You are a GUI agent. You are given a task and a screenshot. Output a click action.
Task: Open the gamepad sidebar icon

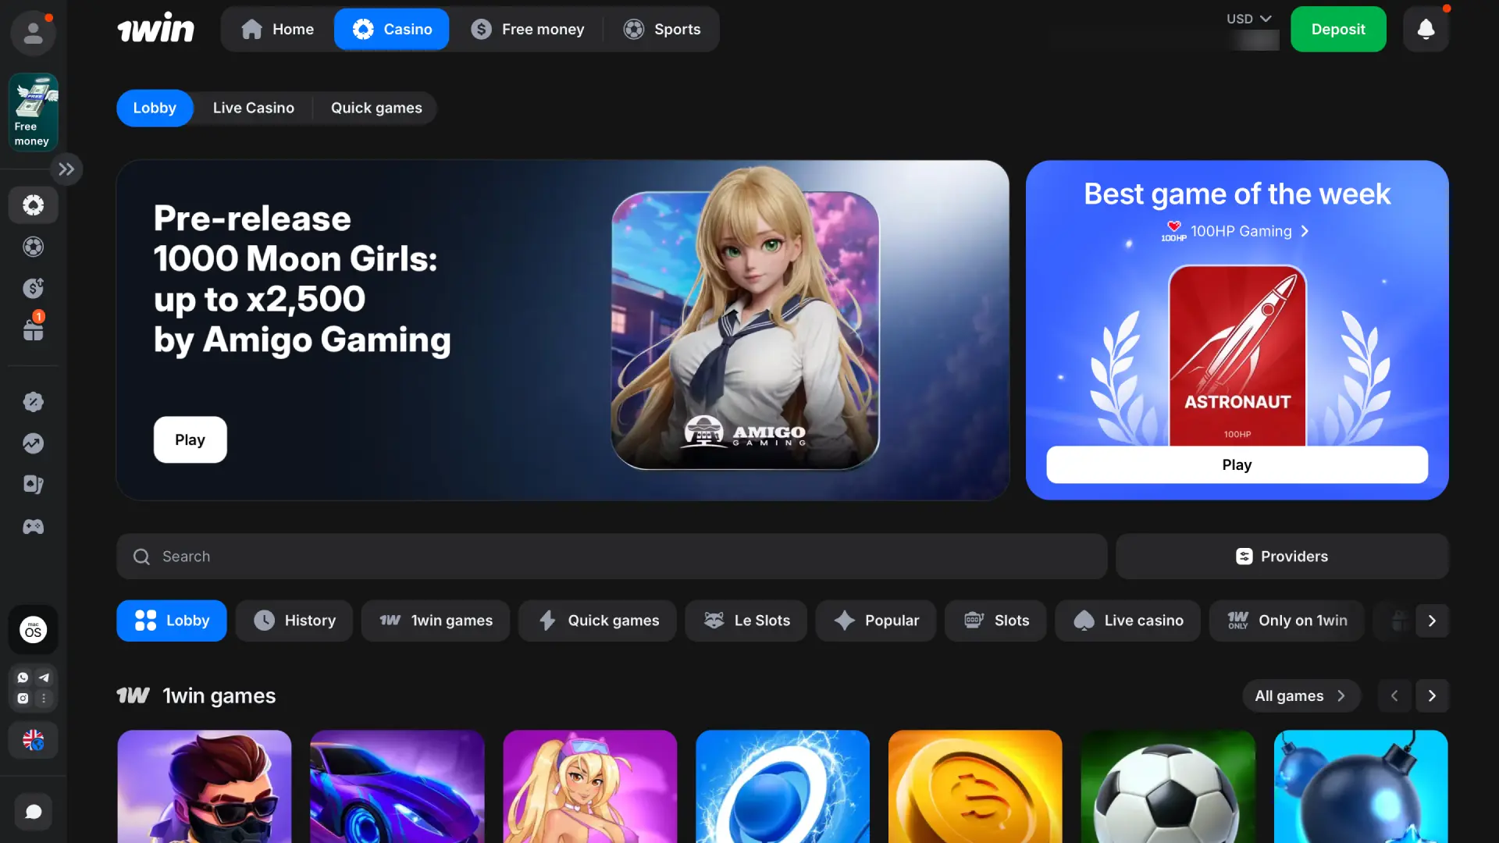(33, 527)
